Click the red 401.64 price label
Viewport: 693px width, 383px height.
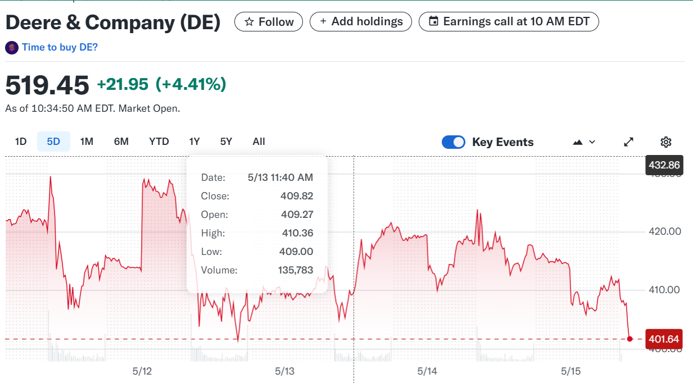pos(664,339)
